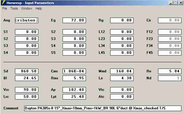Click the S3 field in the L34 row
Viewport: 184px width, 114px height.
[x=27, y=46]
